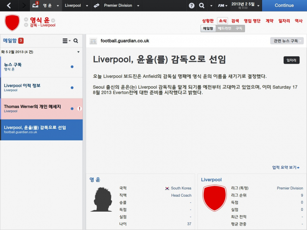Open the FM menu logo
The image size is (307, 230).
click(223, 5)
